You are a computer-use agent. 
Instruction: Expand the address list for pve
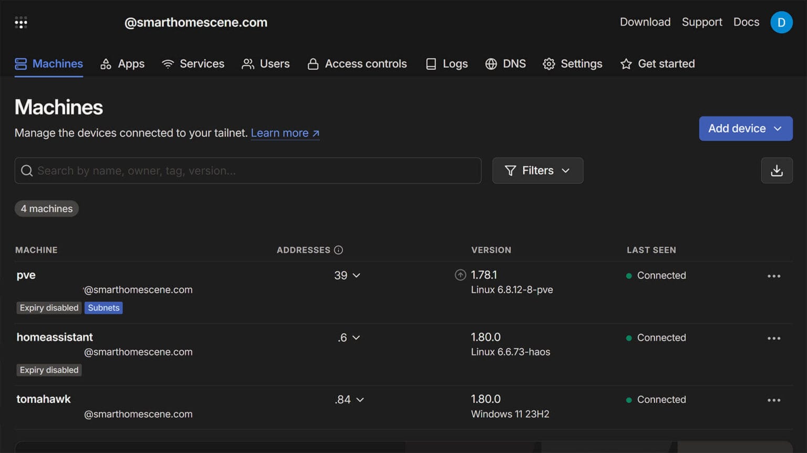357,275
